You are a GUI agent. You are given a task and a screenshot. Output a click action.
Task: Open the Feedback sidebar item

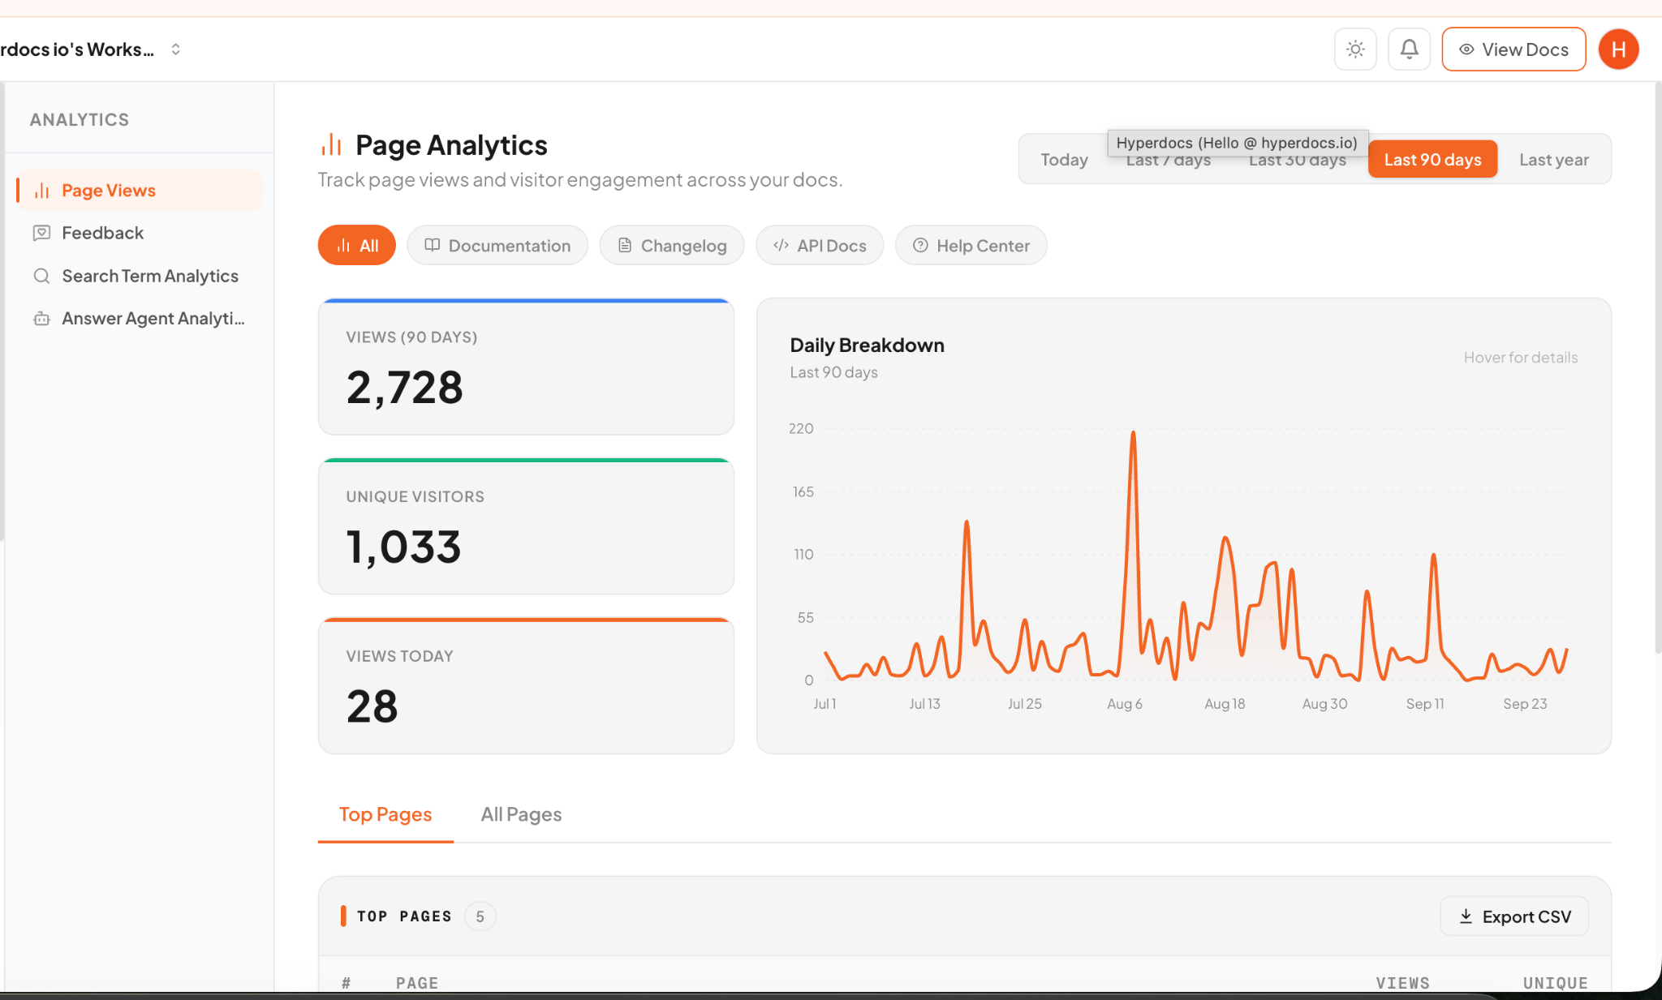[140, 234]
